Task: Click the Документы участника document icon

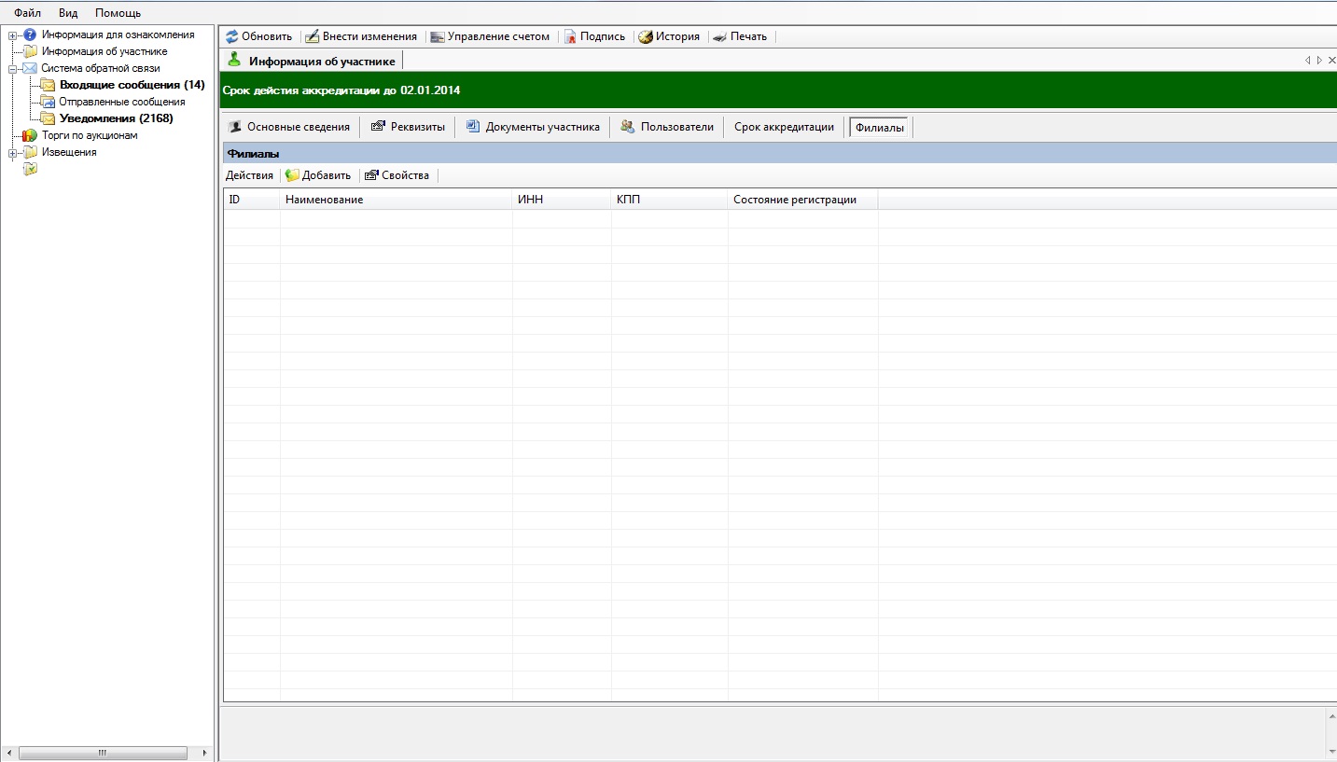Action: (473, 127)
